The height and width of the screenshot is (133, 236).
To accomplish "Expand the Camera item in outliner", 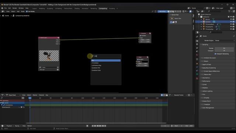I will click(x=201, y=22).
